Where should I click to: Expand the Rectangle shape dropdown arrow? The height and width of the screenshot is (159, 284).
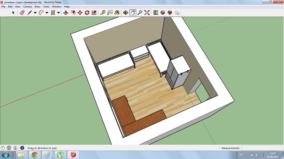click(59, 12)
